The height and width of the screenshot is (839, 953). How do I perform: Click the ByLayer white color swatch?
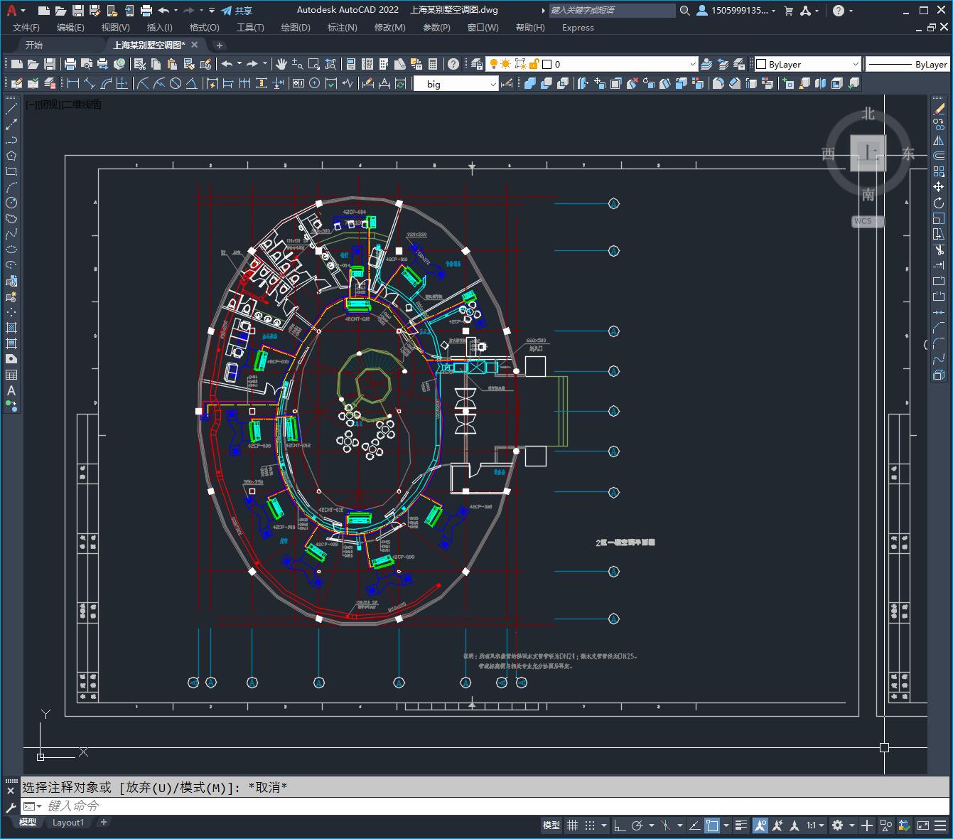(760, 64)
